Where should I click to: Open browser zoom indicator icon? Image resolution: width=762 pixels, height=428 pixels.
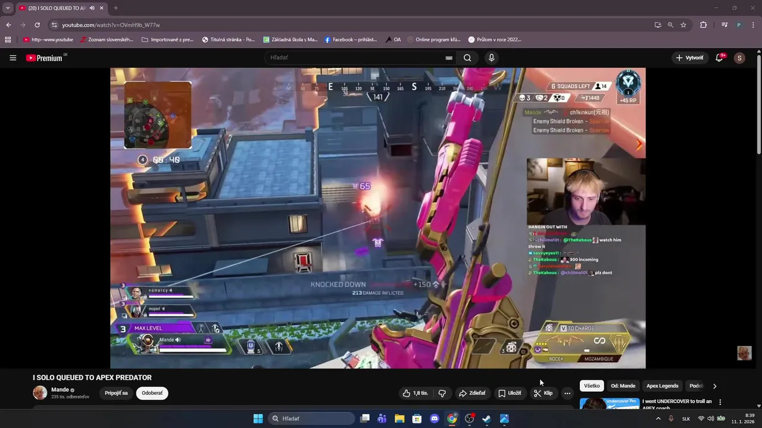670,25
